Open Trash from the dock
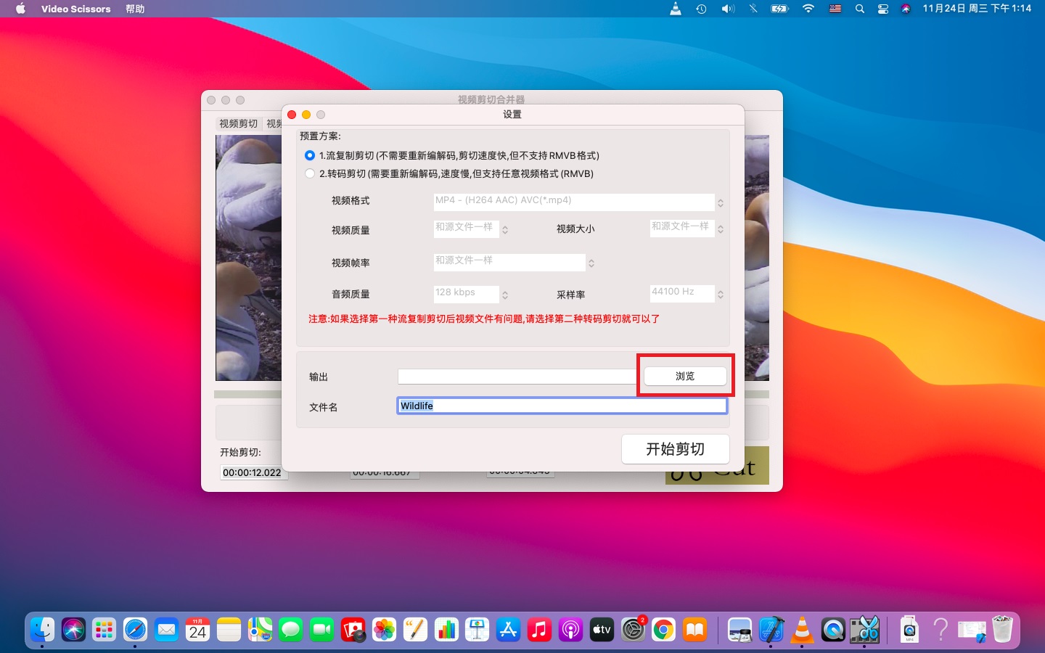Screen dimensions: 1045x653 pyautogui.click(x=1002, y=630)
